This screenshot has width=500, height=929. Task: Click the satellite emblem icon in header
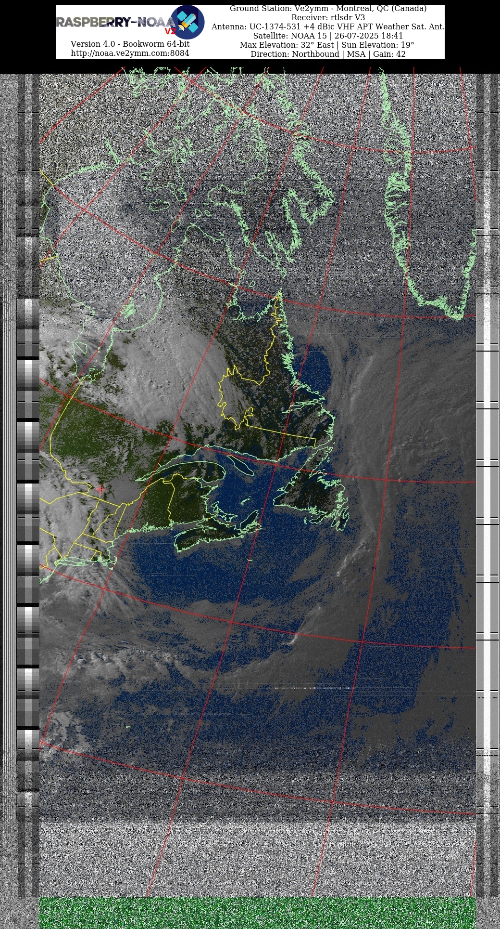coord(187,22)
